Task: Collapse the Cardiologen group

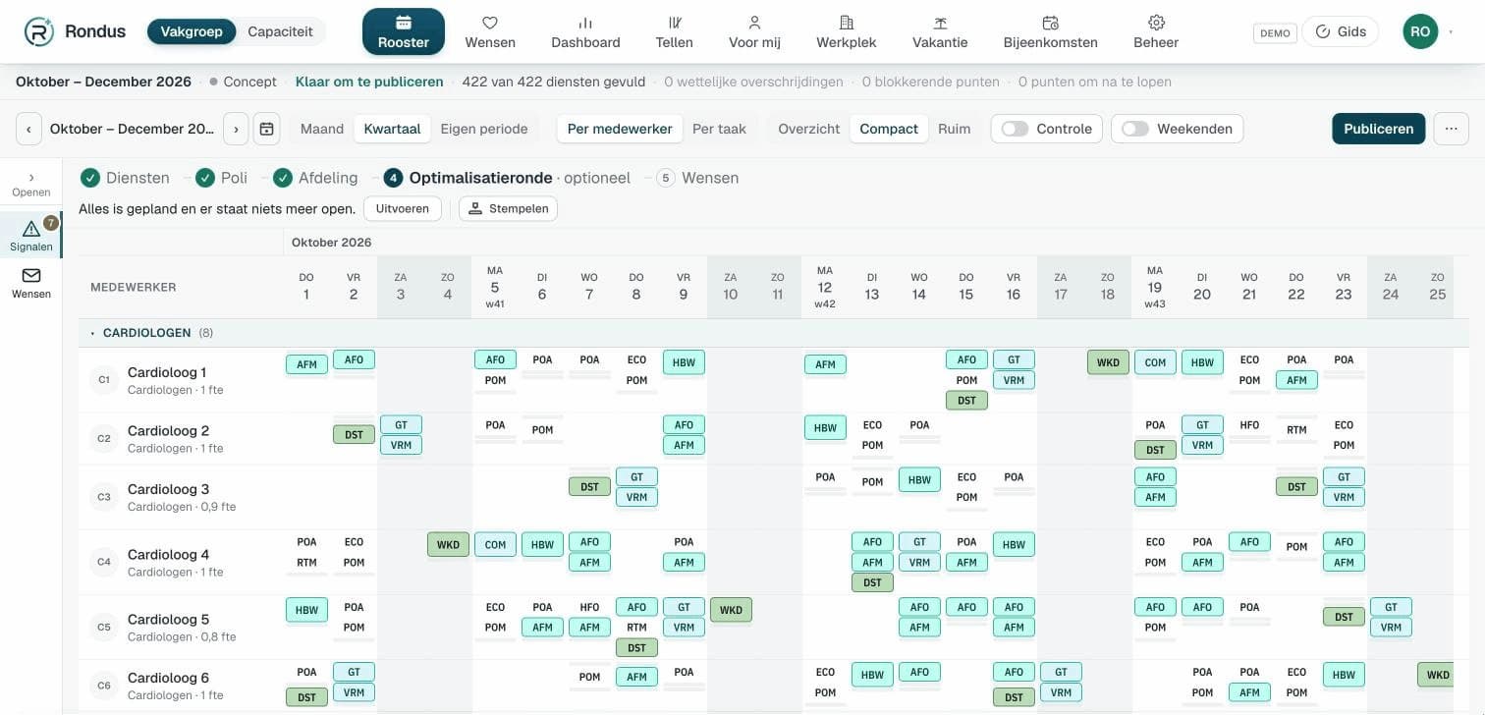Action: (x=93, y=333)
